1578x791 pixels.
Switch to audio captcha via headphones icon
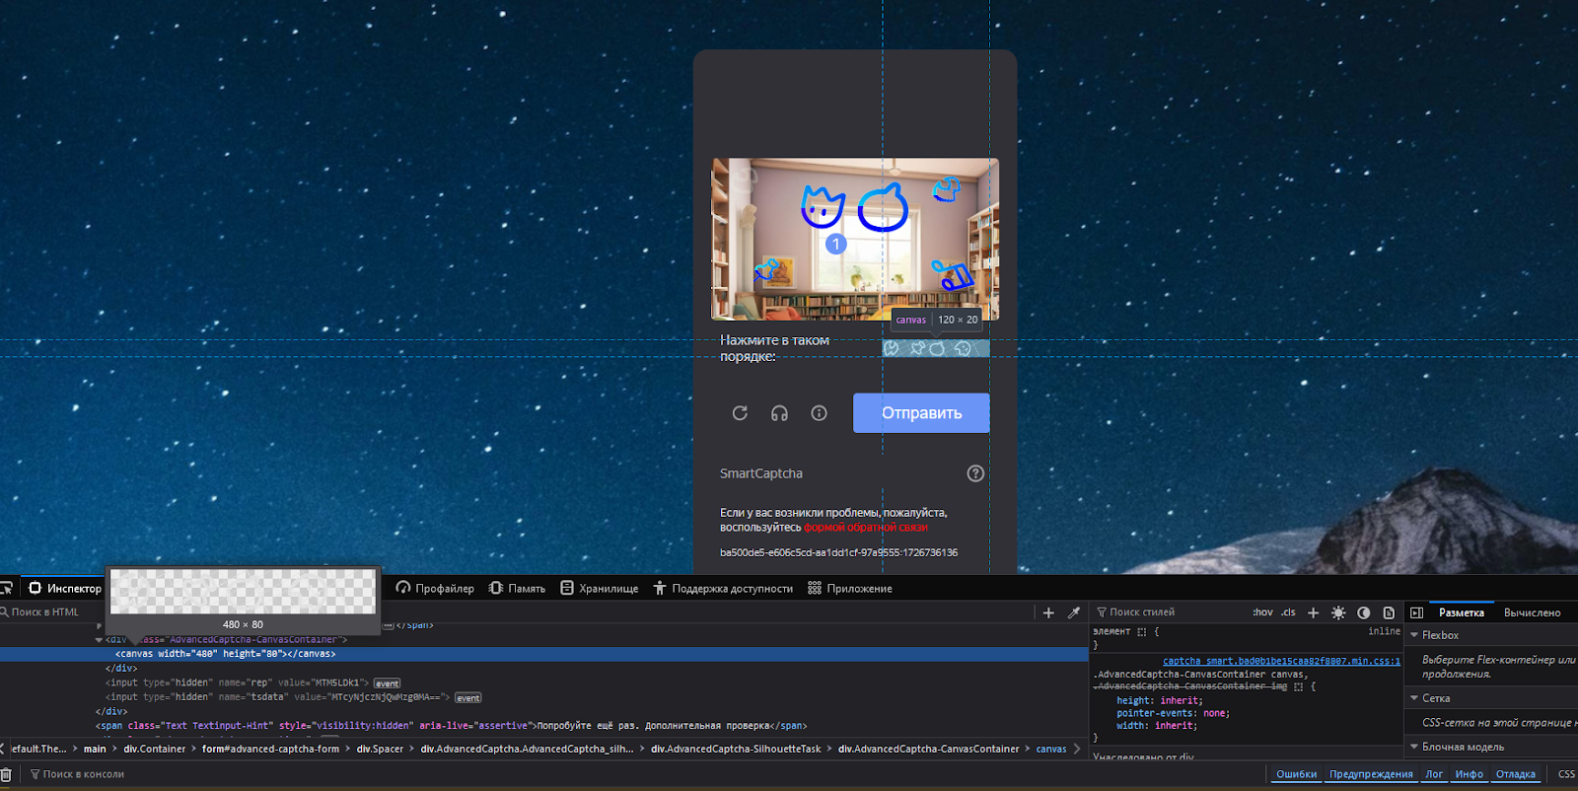(779, 413)
